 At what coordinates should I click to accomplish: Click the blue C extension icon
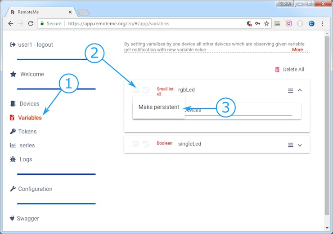(311, 23)
